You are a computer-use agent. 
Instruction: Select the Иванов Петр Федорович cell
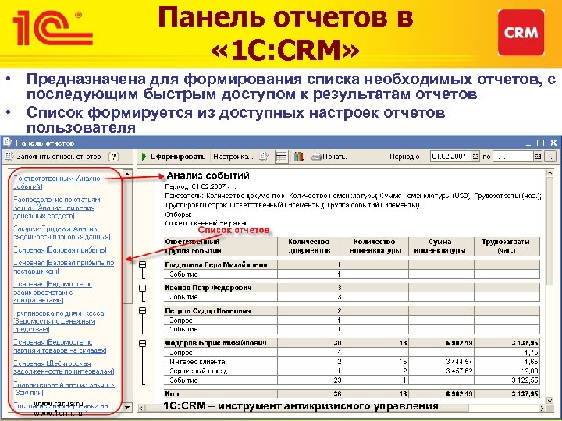click(220, 288)
